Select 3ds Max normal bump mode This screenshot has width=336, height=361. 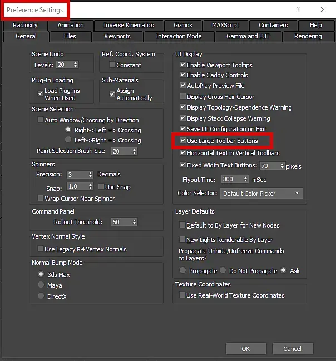click(41, 274)
